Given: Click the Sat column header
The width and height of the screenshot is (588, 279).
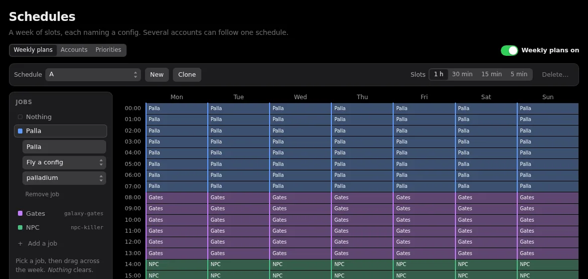Looking at the screenshot, I should (486, 97).
